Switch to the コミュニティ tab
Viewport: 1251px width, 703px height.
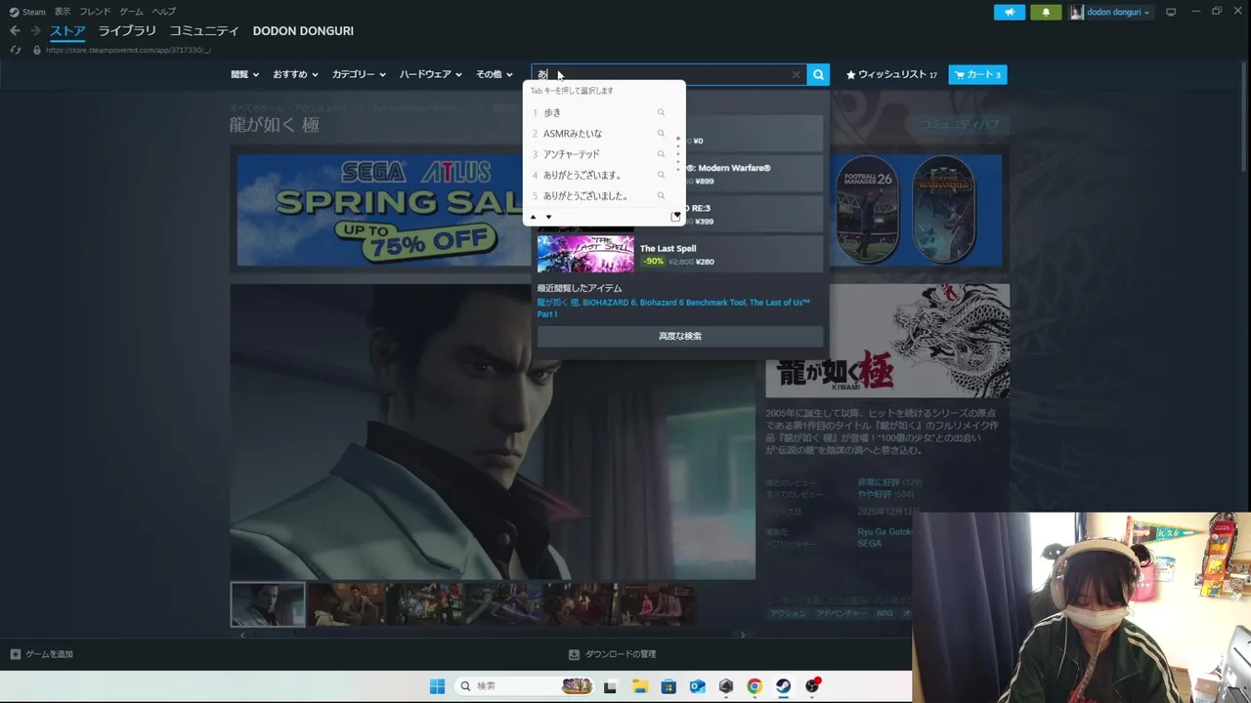coord(204,31)
